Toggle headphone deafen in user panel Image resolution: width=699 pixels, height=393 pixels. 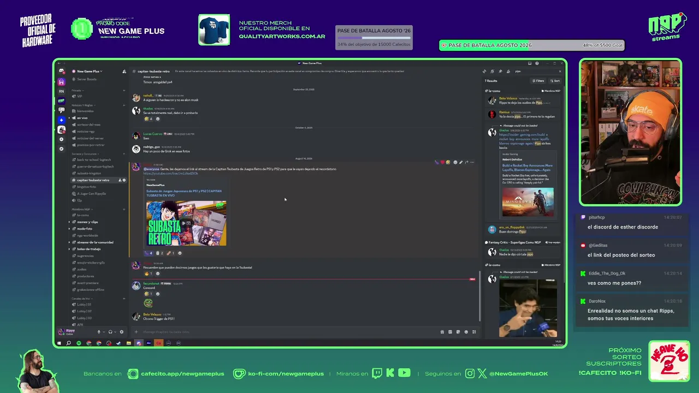tap(110, 332)
